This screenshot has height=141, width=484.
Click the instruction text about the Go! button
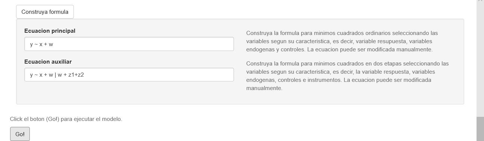(x=66, y=119)
